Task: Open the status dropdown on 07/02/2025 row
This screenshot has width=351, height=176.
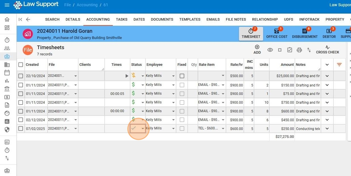Action: coord(143,129)
